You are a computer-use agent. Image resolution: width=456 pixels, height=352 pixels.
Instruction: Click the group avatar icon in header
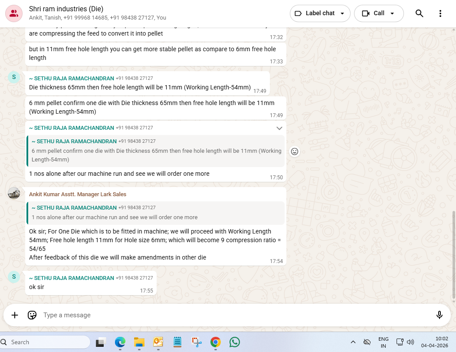pos(14,13)
